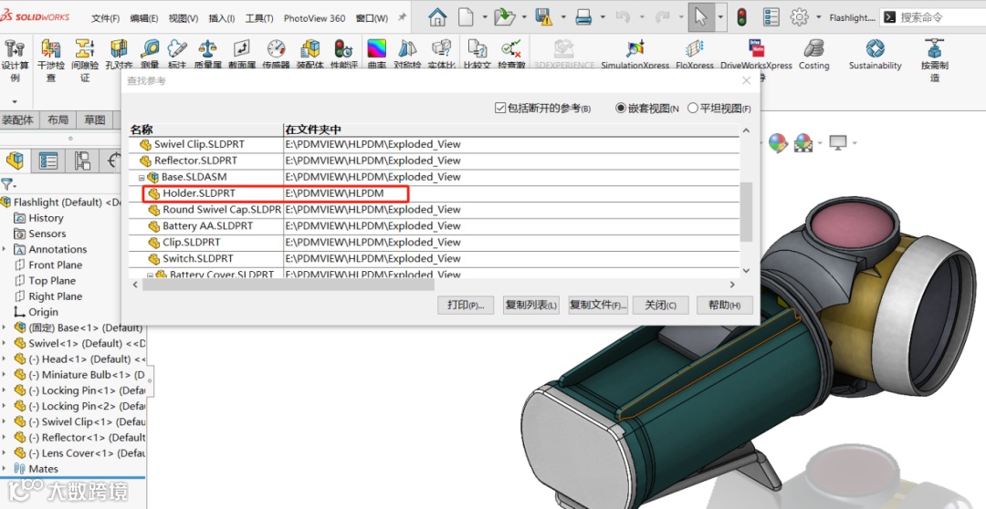The image size is (986, 509).
Task: Click the 帮助(H) button
Action: [724, 305]
